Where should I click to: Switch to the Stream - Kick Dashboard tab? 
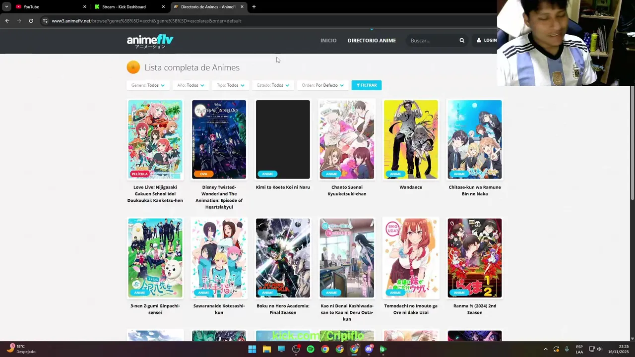(x=130, y=7)
